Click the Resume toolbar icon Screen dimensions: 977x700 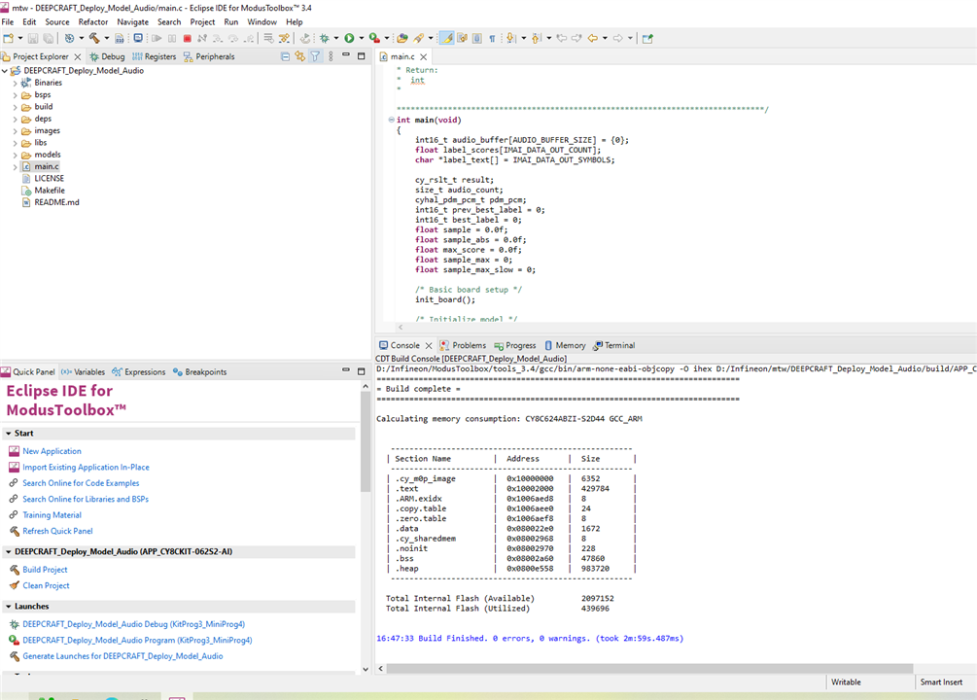coord(157,38)
